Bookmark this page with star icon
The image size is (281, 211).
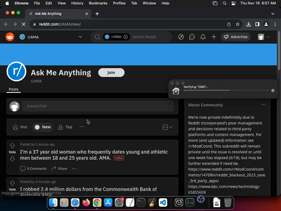(238, 24)
